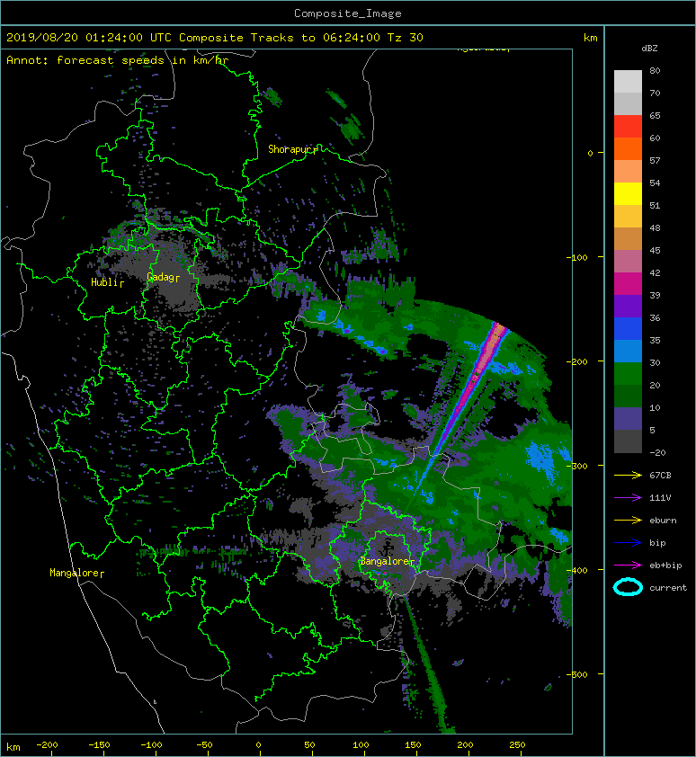
Task: Select the magenta 42-39 dBZ color swatch
Action: [628, 284]
